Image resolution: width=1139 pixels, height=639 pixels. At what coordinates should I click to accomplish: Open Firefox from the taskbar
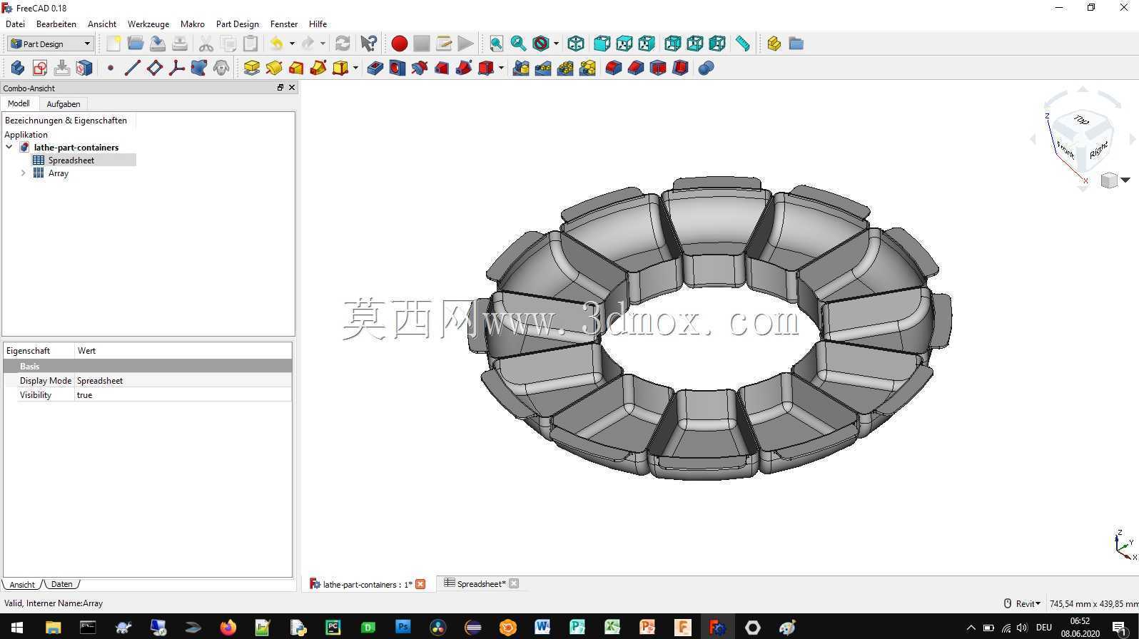[x=228, y=627]
